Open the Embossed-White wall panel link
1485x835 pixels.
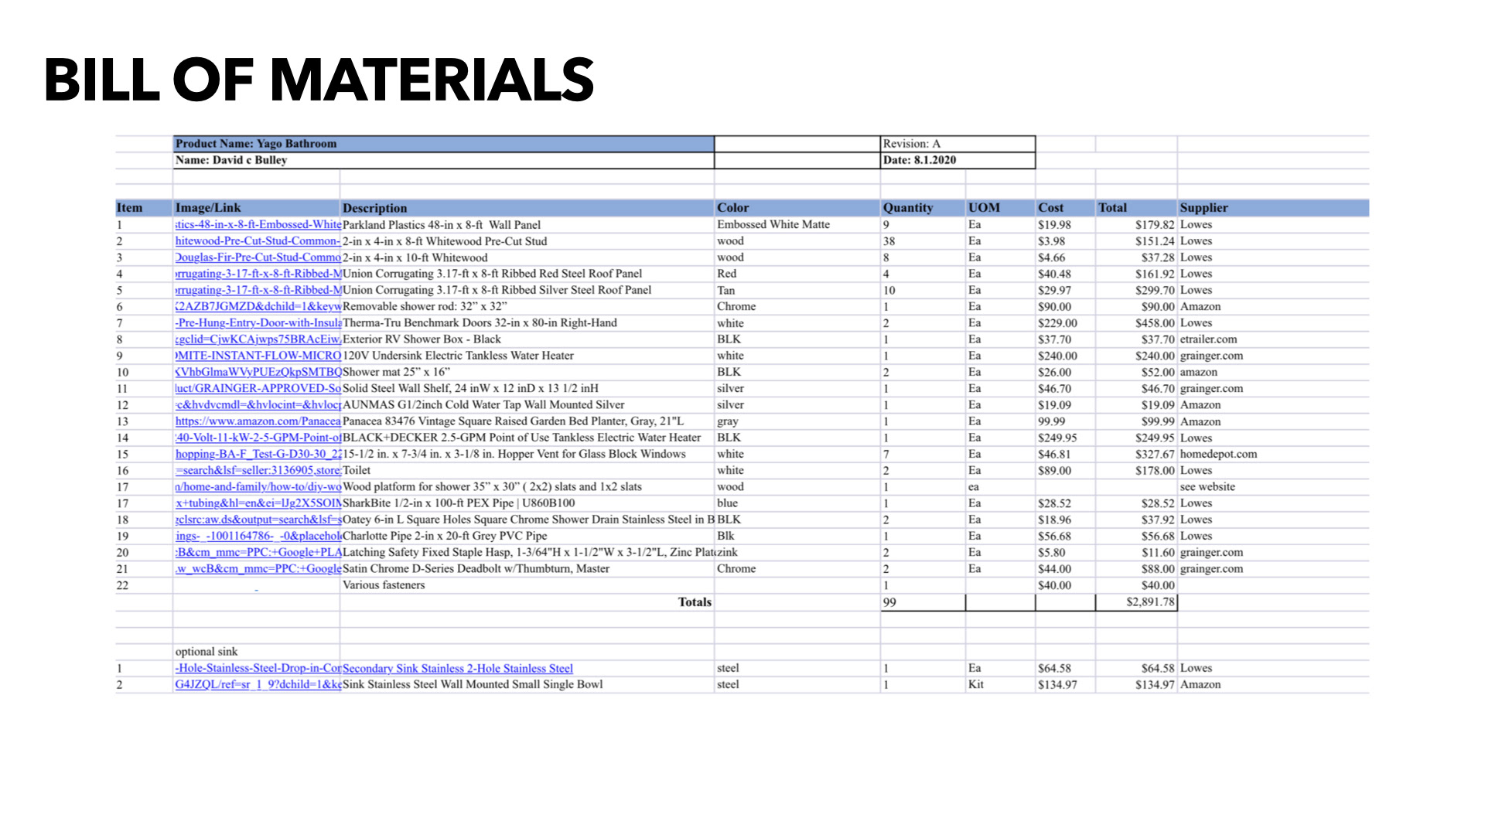[x=258, y=225]
